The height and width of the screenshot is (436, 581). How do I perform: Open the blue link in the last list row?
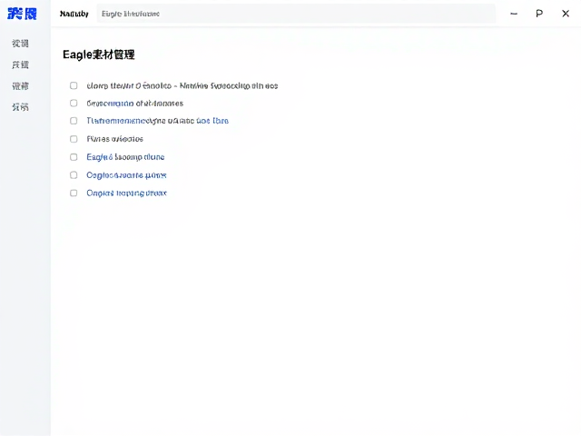click(127, 193)
